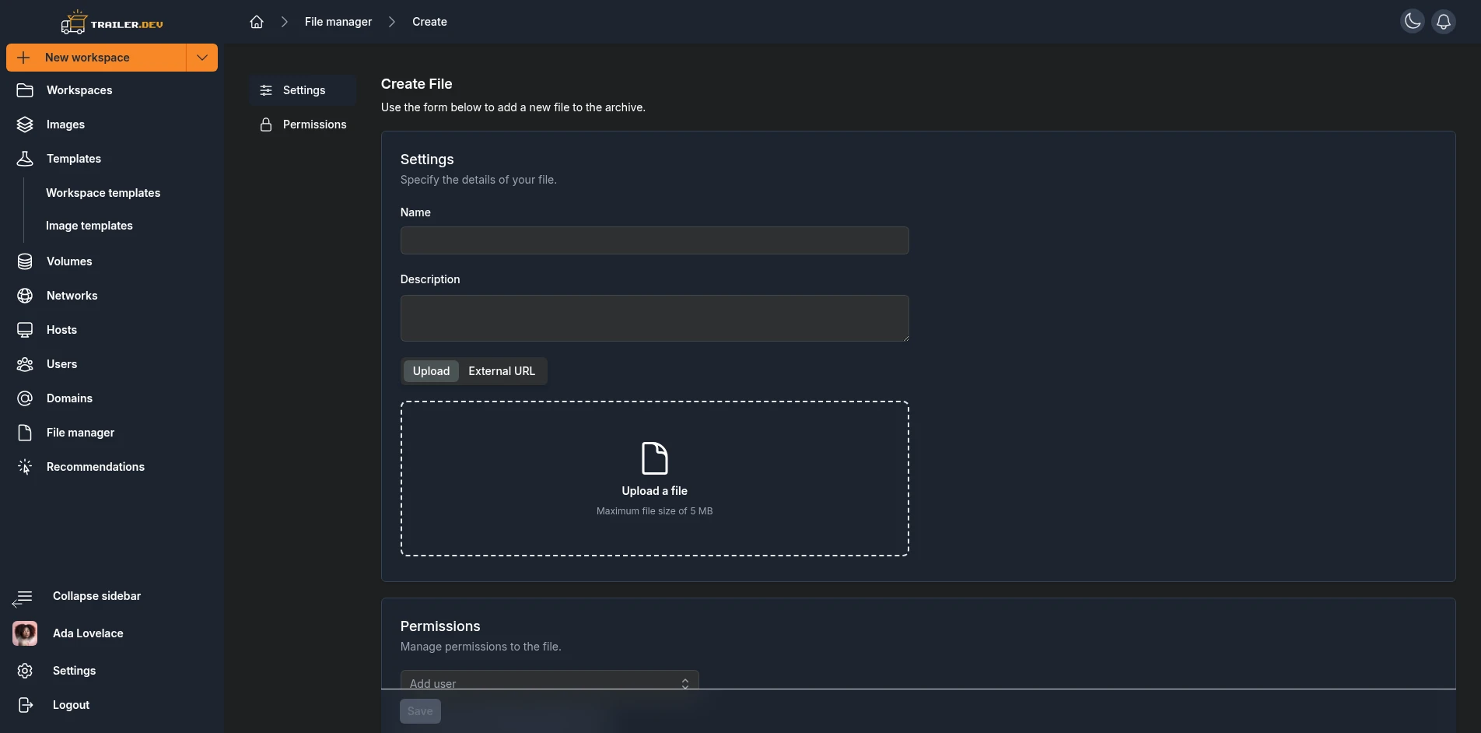Click file icon in upload dropzone

(x=655, y=458)
